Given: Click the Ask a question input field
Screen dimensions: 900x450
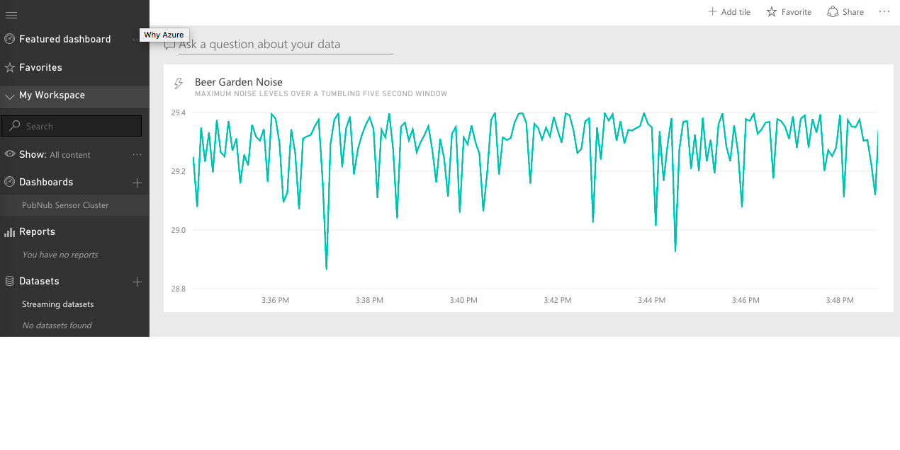Looking at the screenshot, I should [x=283, y=44].
